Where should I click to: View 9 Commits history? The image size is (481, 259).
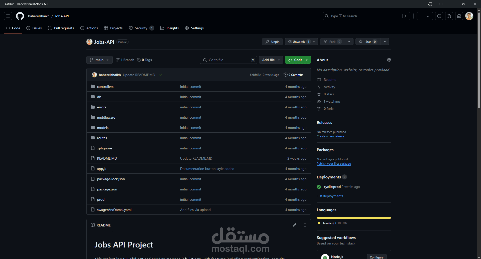293,75
